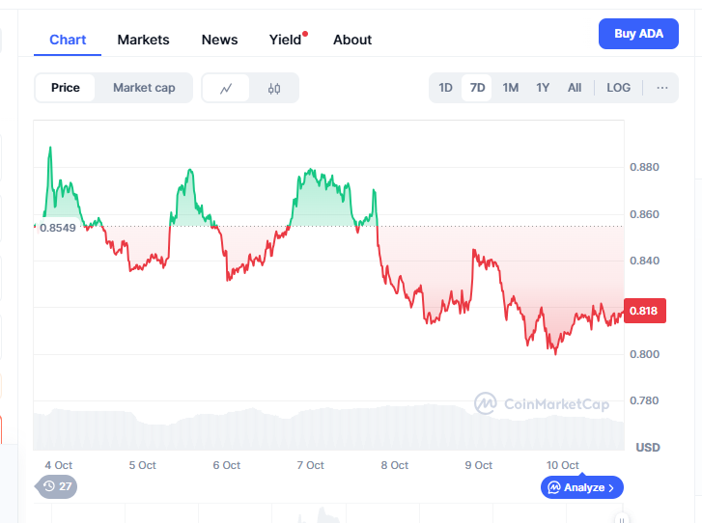The width and height of the screenshot is (702, 523).
Task: Show the All time range
Action: click(575, 88)
